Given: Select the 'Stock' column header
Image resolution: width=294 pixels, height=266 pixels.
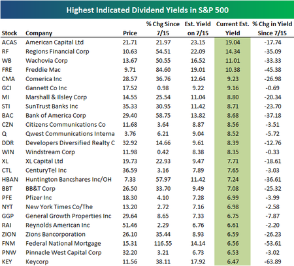Looking at the screenshot, I should point(9,33).
